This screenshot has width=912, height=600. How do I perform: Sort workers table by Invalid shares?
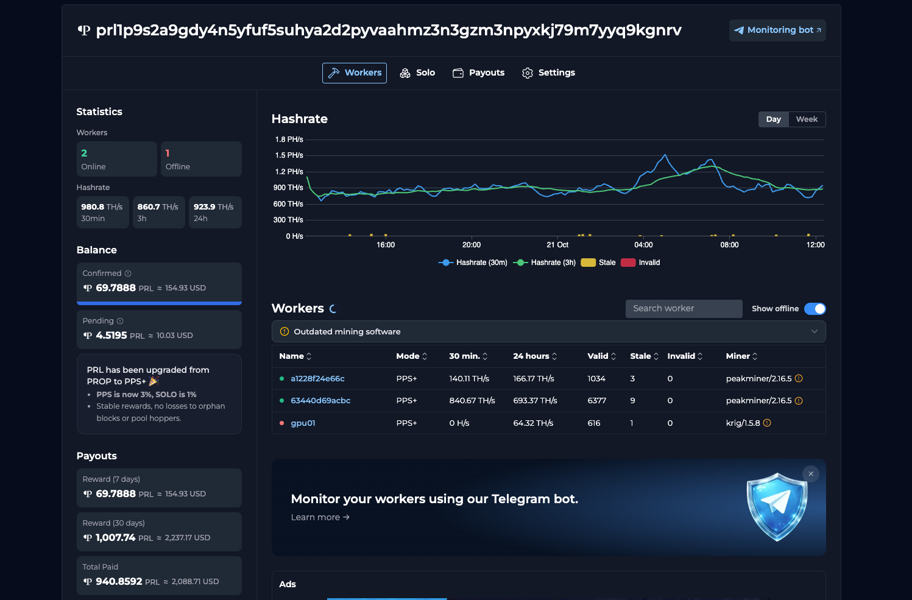tap(685, 356)
